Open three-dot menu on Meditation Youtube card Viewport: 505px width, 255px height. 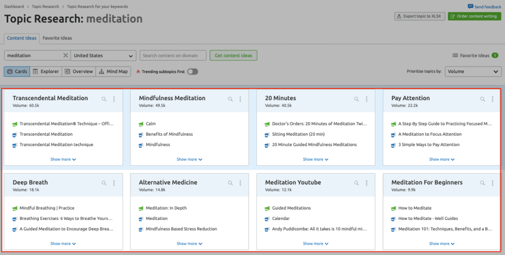click(366, 183)
